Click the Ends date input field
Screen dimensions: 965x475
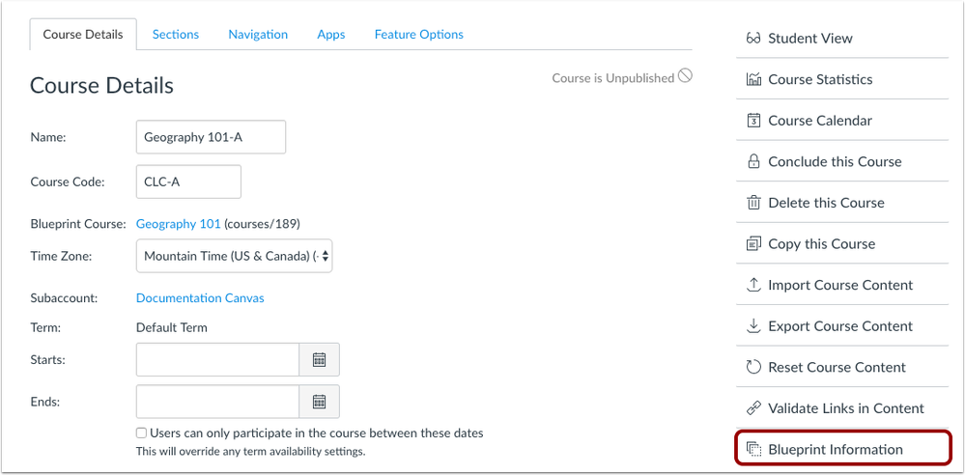pyautogui.click(x=218, y=402)
